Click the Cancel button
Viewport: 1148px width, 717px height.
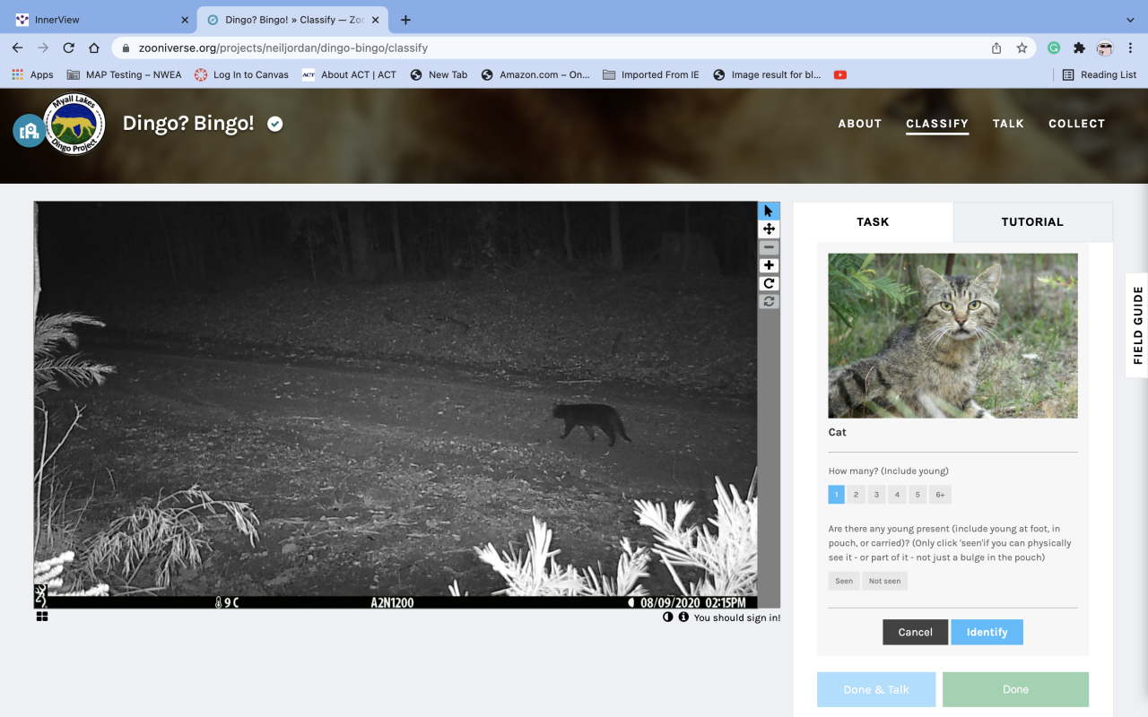tap(915, 632)
